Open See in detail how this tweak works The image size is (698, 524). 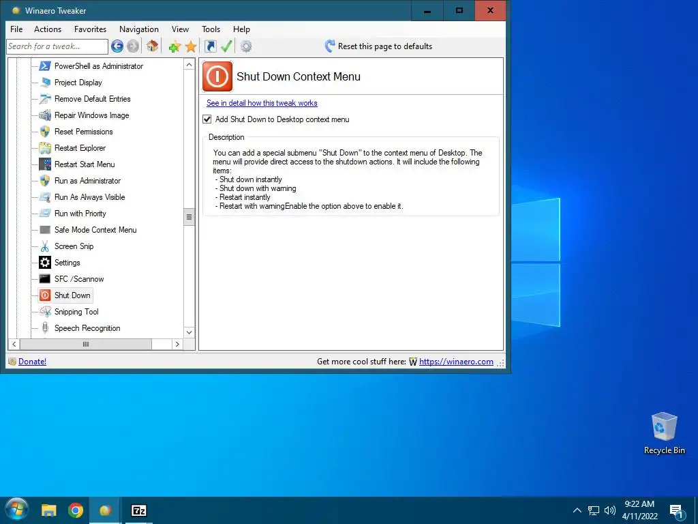point(262,103)
